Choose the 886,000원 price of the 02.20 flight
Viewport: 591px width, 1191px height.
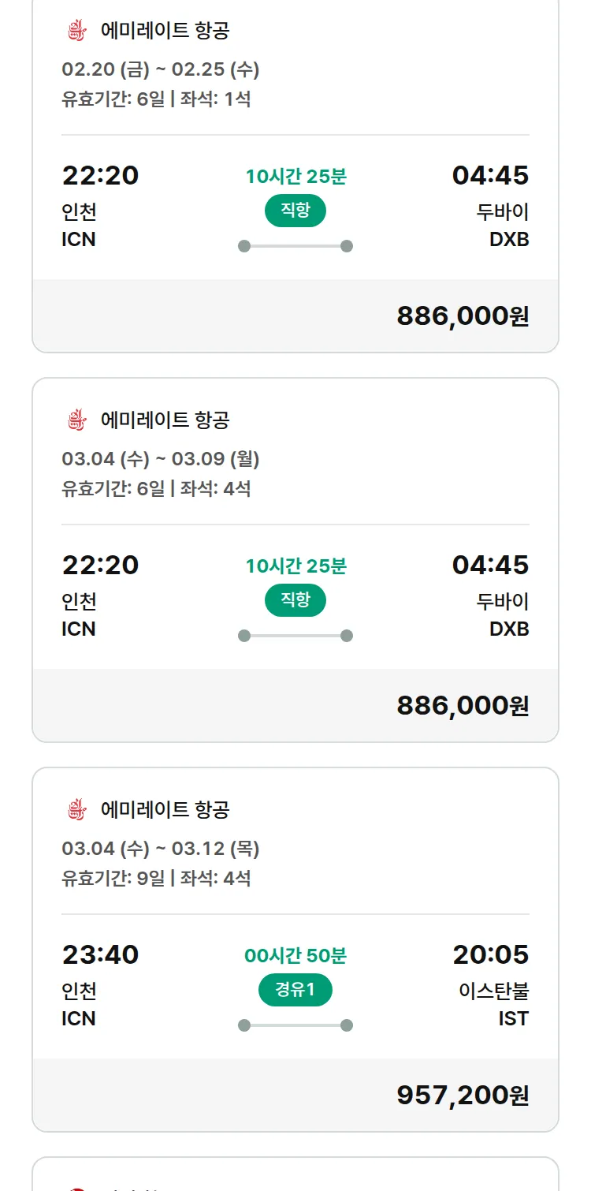click(x=463, y=315)
